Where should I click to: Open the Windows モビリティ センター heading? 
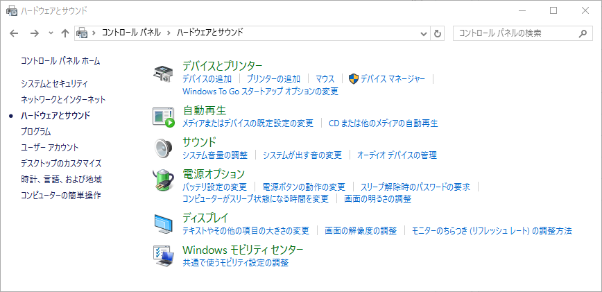243,250
